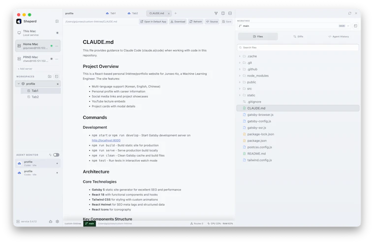Click the git branch icon in top toolbar
Viewport: 374px width, 244px height.
point(216,13)
